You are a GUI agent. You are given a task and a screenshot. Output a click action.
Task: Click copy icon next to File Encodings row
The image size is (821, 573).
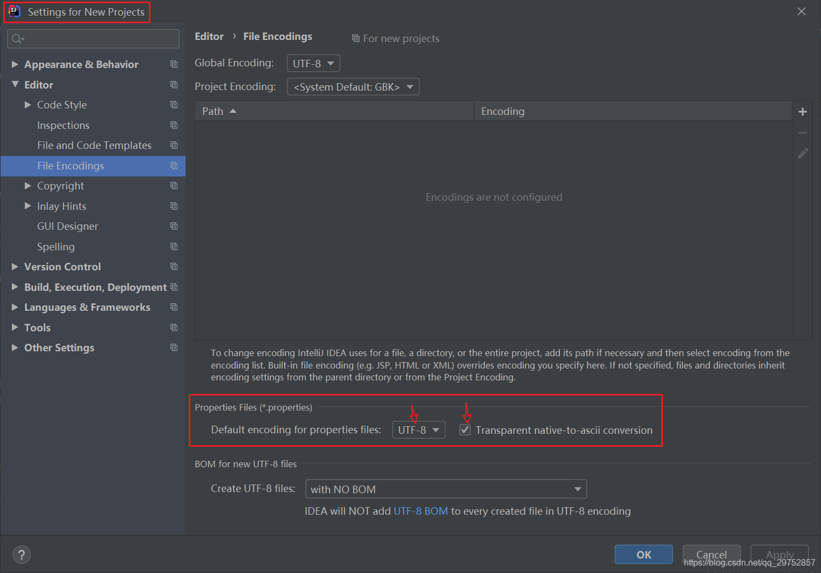pyautogui.click(x=174, y=166)
